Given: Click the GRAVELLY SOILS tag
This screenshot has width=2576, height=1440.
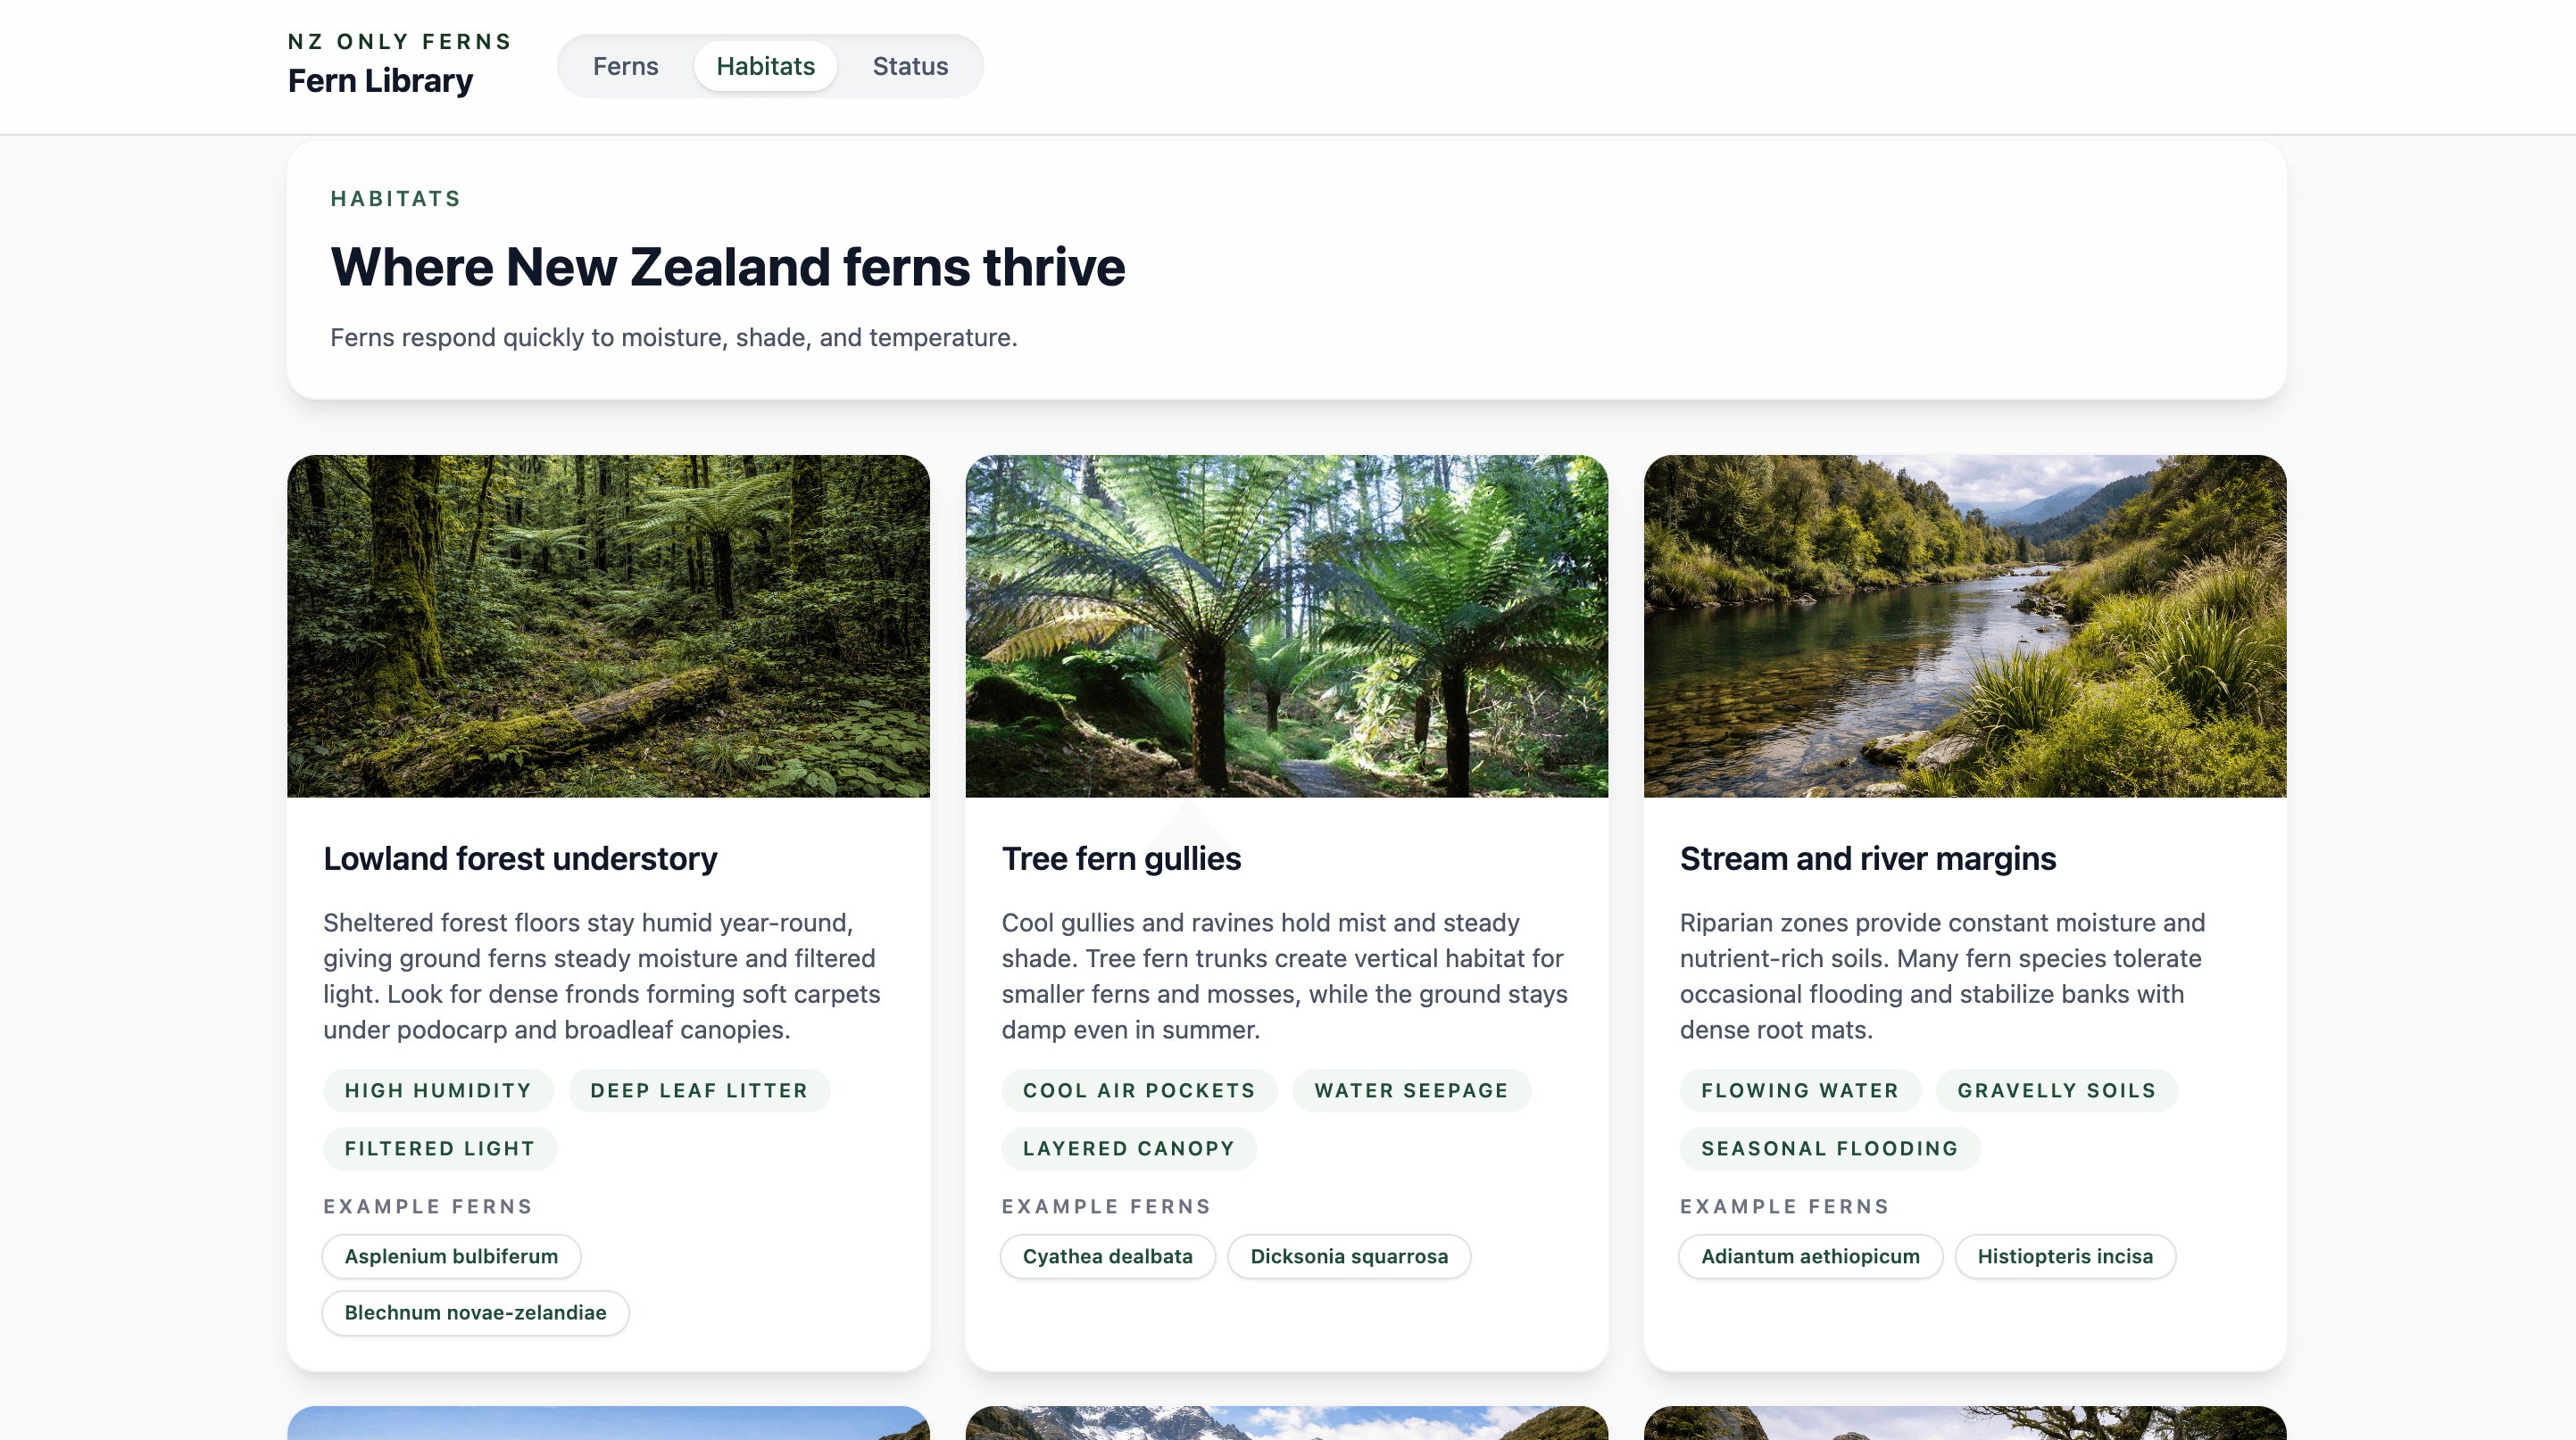Looking at the screenshot, I should [2056, 1090].
